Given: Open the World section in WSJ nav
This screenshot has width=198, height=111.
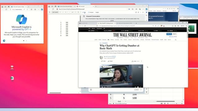Looking at the screenshot, I should tap(100, 40).
